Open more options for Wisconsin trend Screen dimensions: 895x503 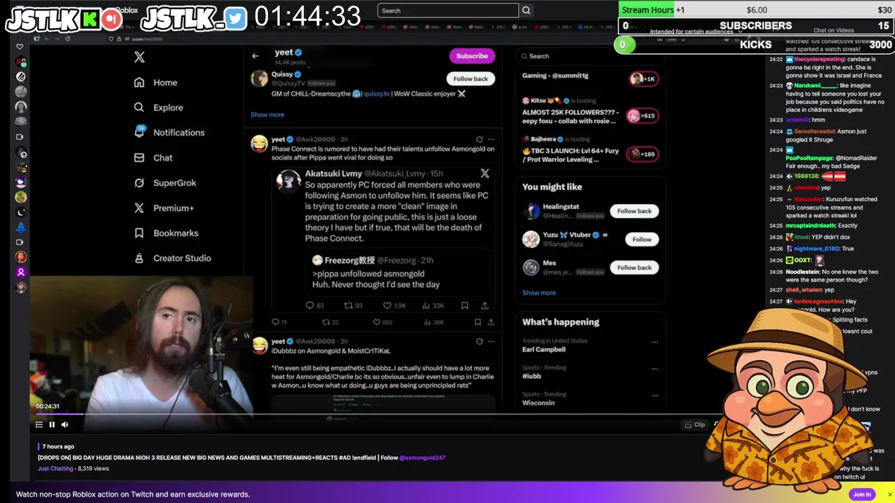654,395
